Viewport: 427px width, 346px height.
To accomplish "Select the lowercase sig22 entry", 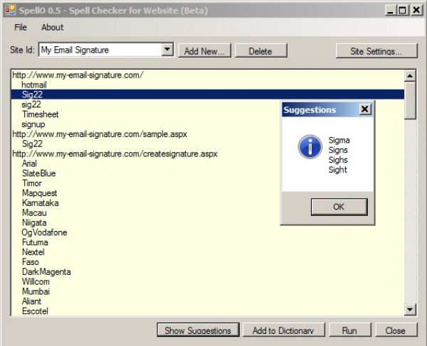I will click(x=31, y=104).
